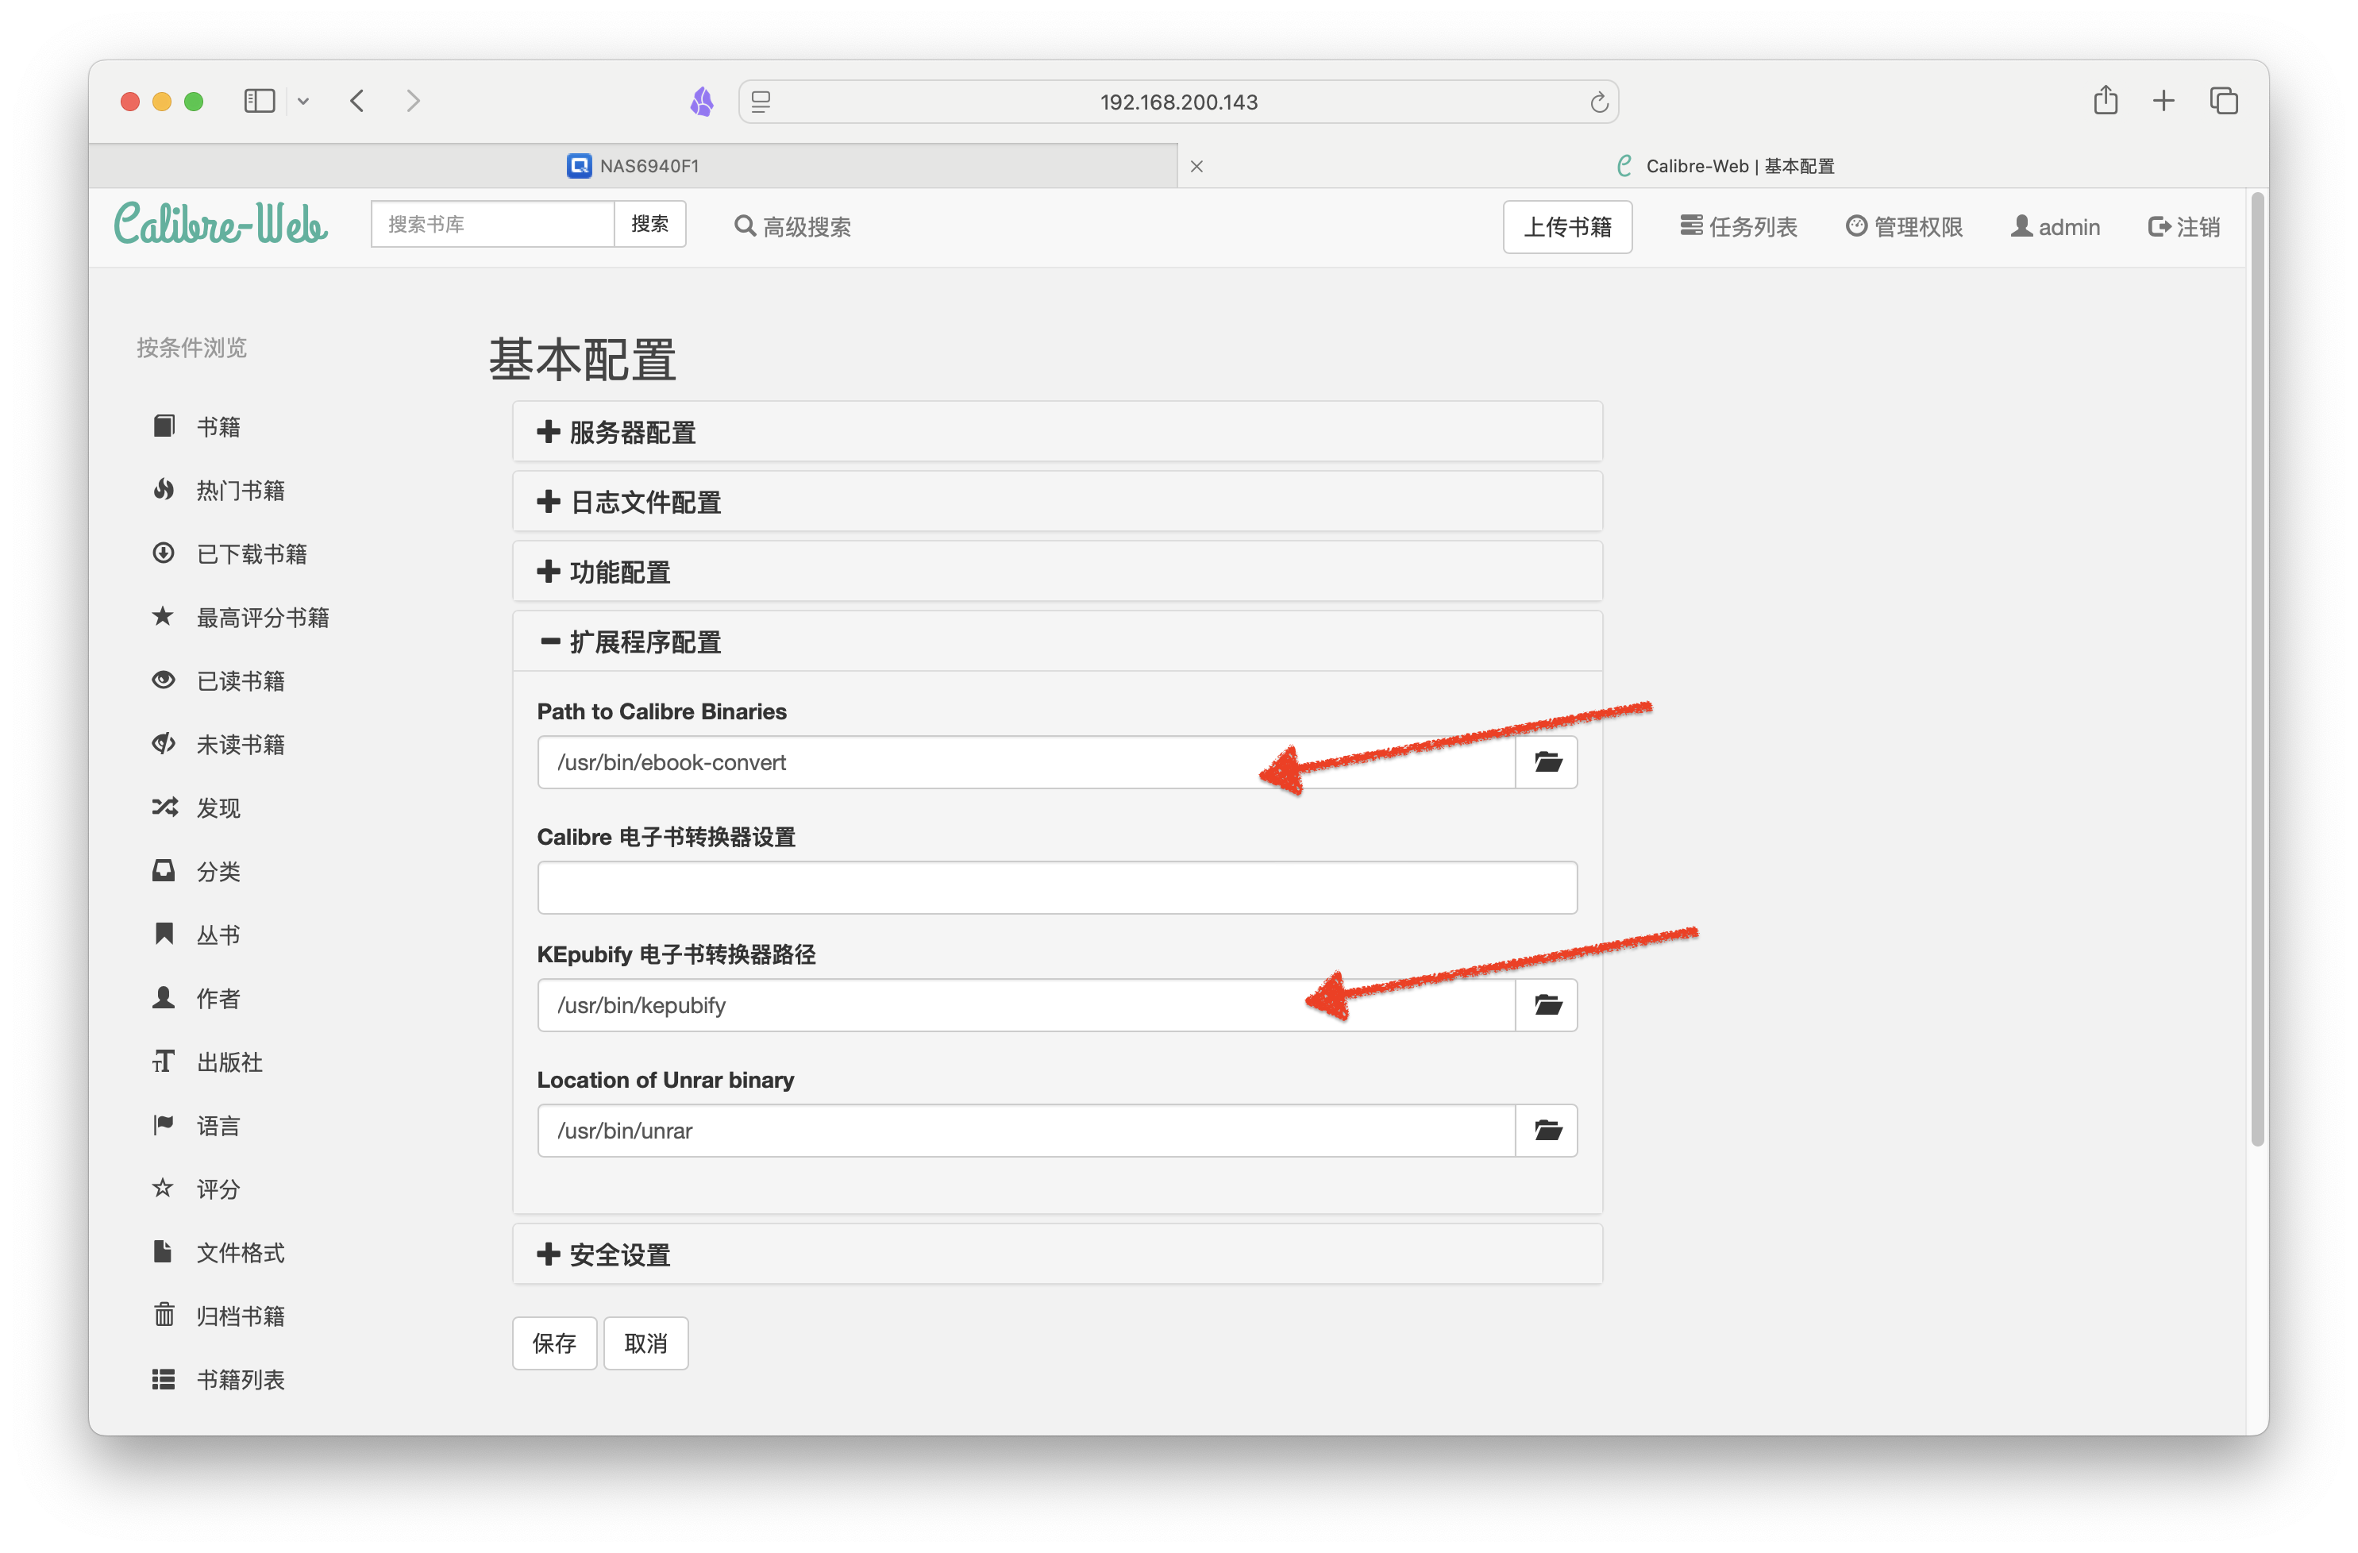The width and height of the screenshot is (2358, 1553).
Task: Browse folder for Unrar binary
Action: coord(1547,1131)
